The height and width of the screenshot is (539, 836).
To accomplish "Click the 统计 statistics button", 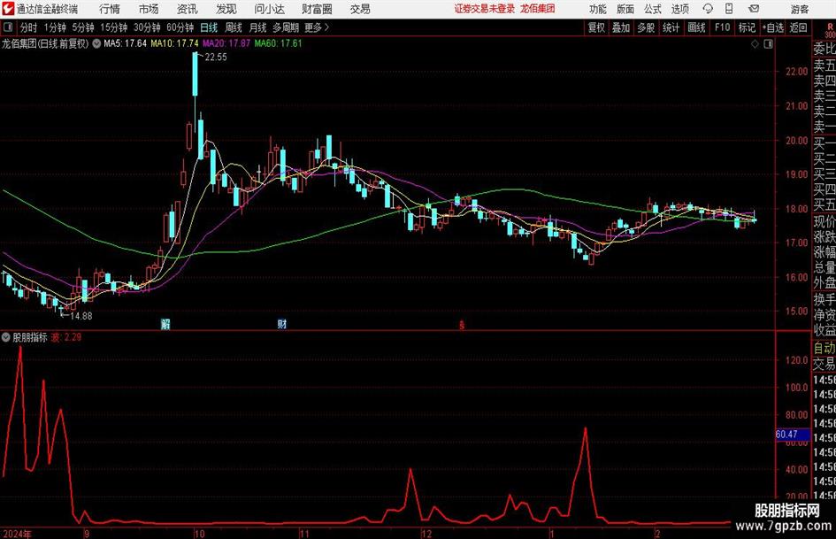I will tap(671, 27).
